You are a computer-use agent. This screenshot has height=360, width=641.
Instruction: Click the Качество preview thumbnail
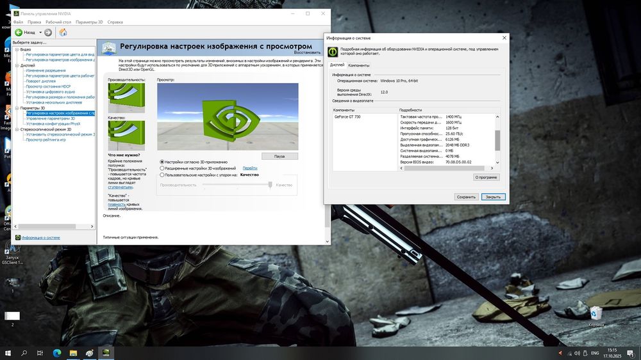pyautogui.click(x=126, y=136)
